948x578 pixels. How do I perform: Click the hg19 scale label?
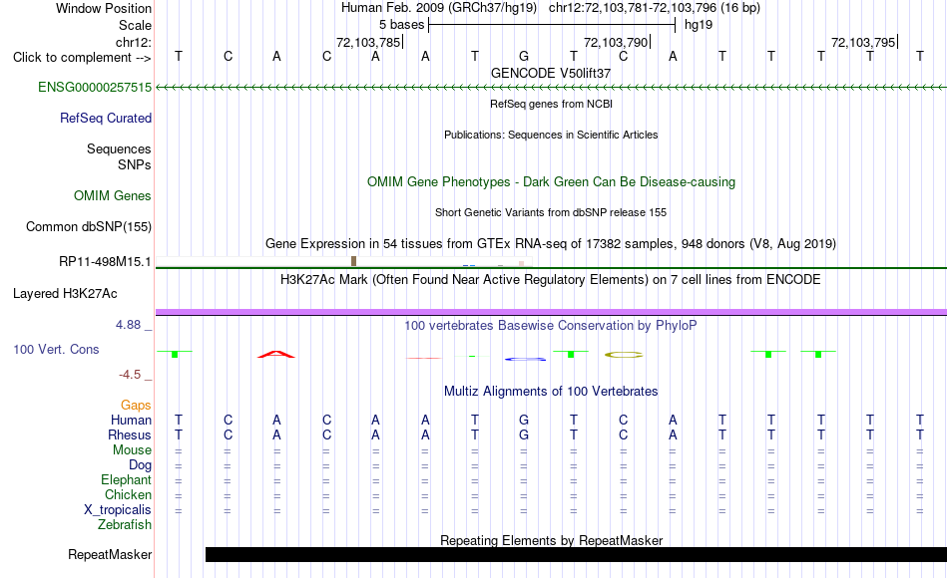pyautogui.click(x=699, y=25)
